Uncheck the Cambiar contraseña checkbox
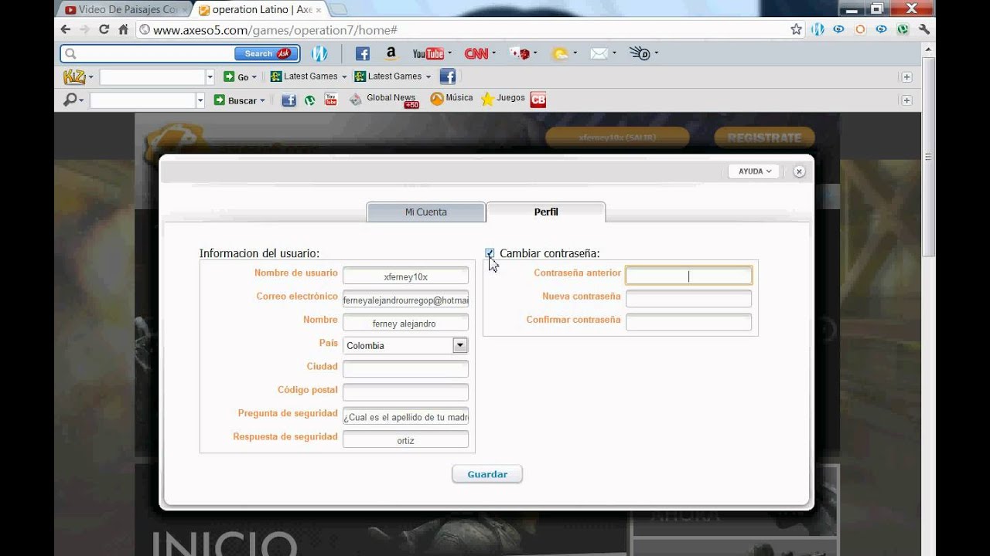Viewport: 990px width, 556px height. tap(490, 253)
